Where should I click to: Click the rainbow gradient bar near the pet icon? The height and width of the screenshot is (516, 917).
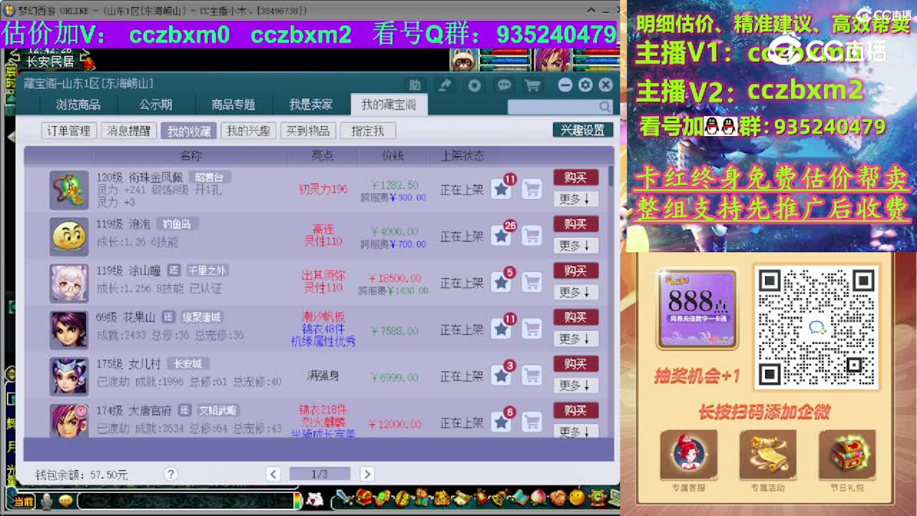tap(298, 502)
